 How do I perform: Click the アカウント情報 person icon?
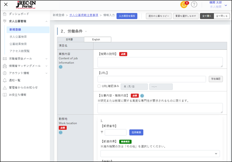(x=5, y=73)
